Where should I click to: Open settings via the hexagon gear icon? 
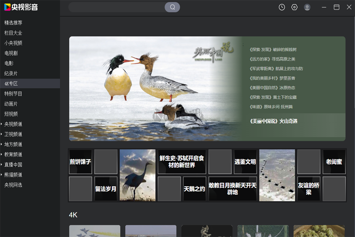[x=294, y=7]
